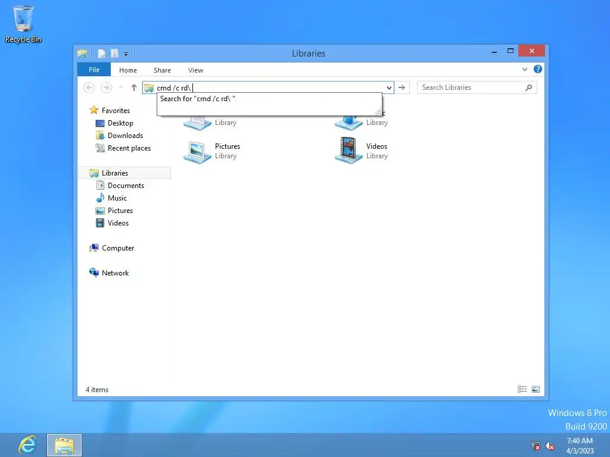Click the Go to arrow button
Screen dimensions: 610x457
[402, 87]
